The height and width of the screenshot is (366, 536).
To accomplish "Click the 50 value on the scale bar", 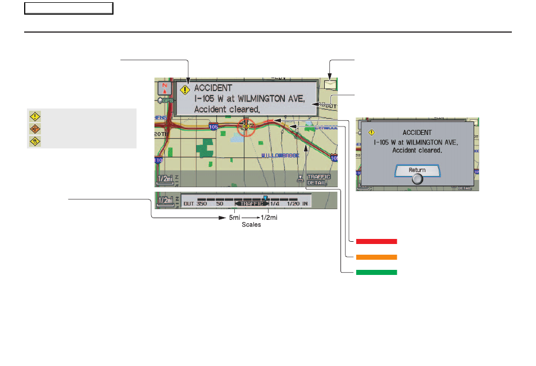I will pos(220,204).
